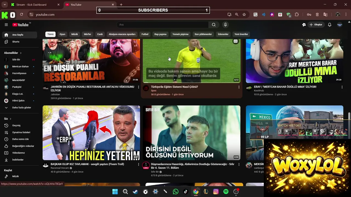
Task: Open WhatsApp from the taskbar
Action: (175, 192)
